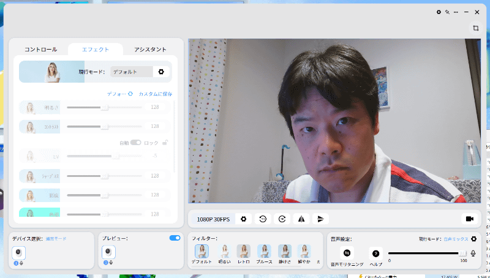Rotate the video counterclockwise
The image size is (490, 278).
point(263,219)
